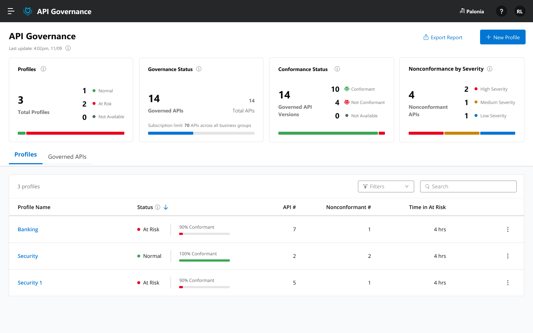
Task: Click the Governance Status info icon
Action: (199, 69)
